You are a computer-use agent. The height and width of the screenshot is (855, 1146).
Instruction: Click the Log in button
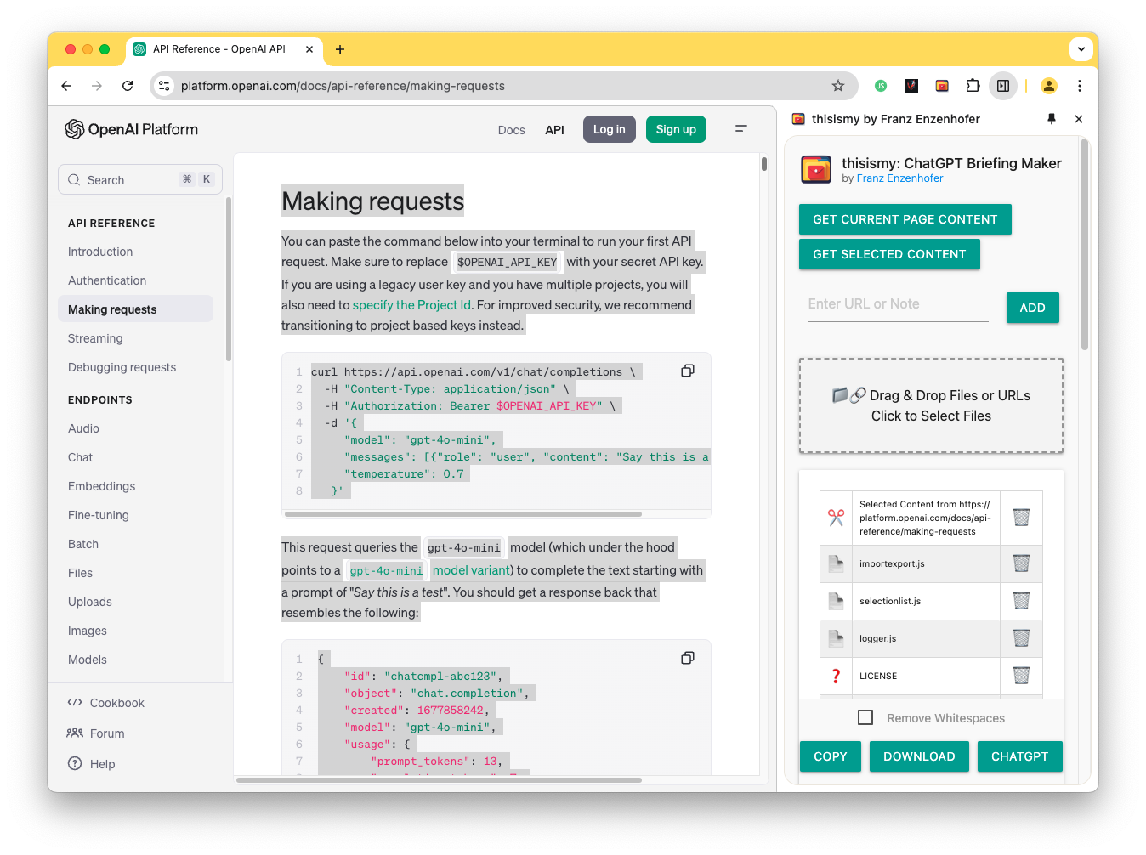click(610, 129)
